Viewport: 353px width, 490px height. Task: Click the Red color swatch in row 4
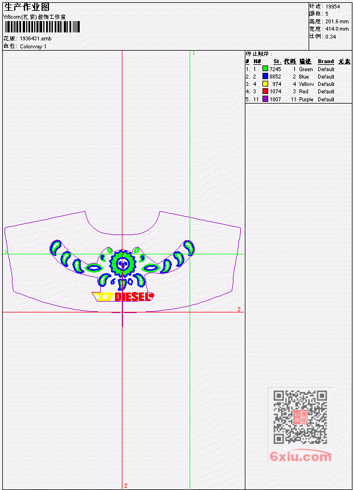265,91
